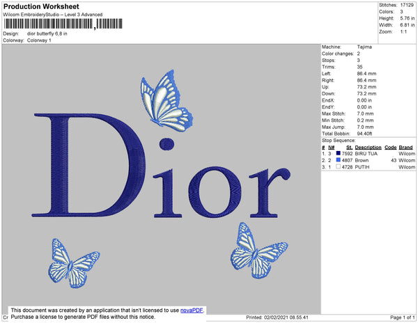Image resolution: width=418 pixels, height=323 pixels.
Task: Click the letter r in Dior
Action: coord(270,191)
